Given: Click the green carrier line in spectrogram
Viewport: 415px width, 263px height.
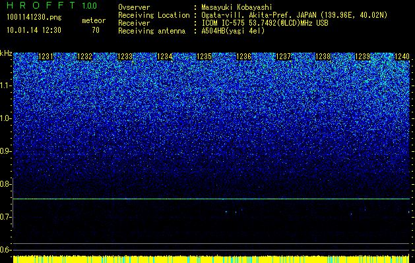Looking at the screenshot, I should pyautogui.click(x=211, y=199).
